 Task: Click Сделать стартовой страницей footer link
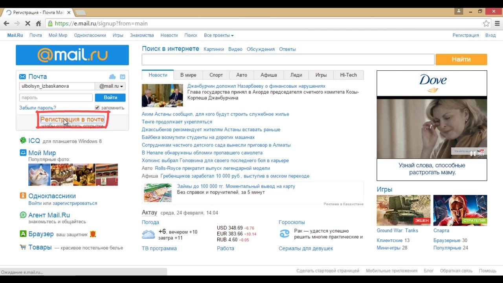tap(328, 271)
